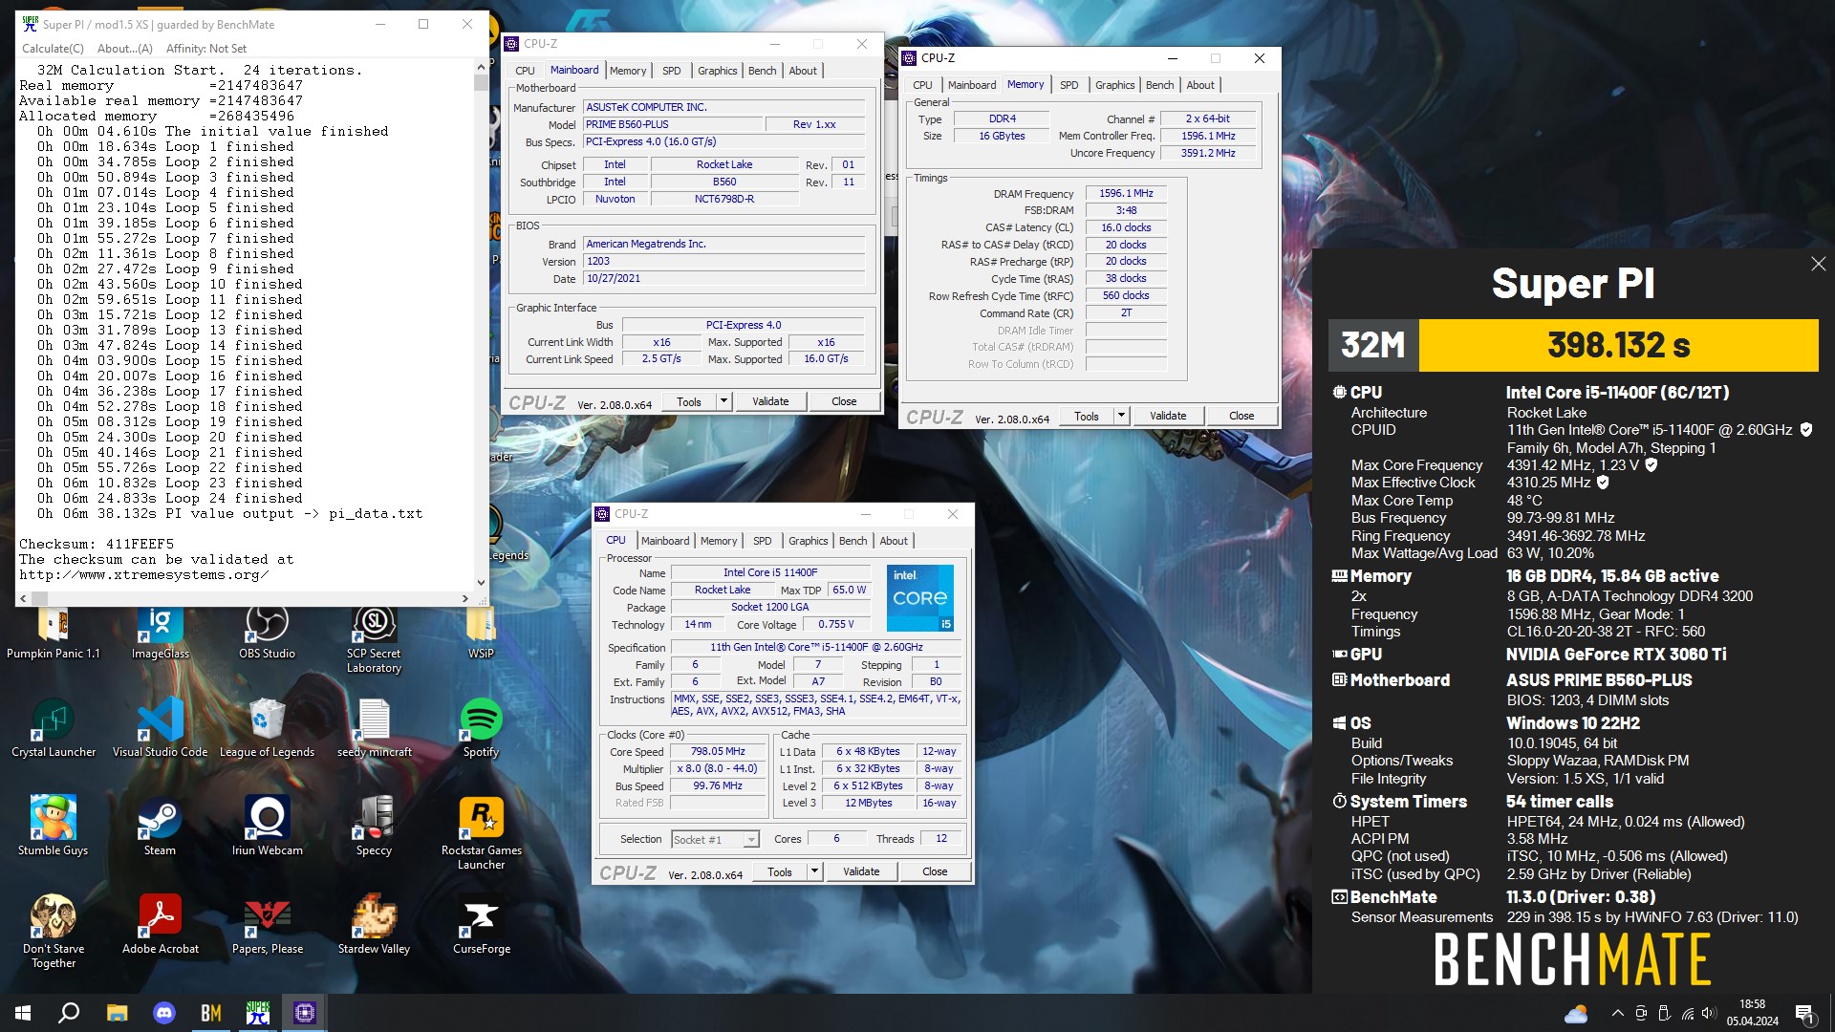Viewport: 1835px width, 1032px height.
Task: Launch Spotify from the desktop
Action: click(x=481, y=729)
